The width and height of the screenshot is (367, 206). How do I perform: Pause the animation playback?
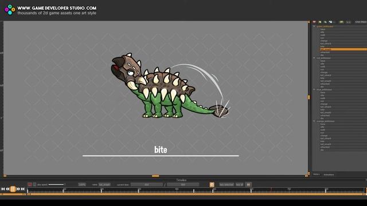click(x=13, y=189)
